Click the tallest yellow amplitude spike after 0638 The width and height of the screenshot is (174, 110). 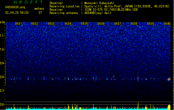coord(138,106)
